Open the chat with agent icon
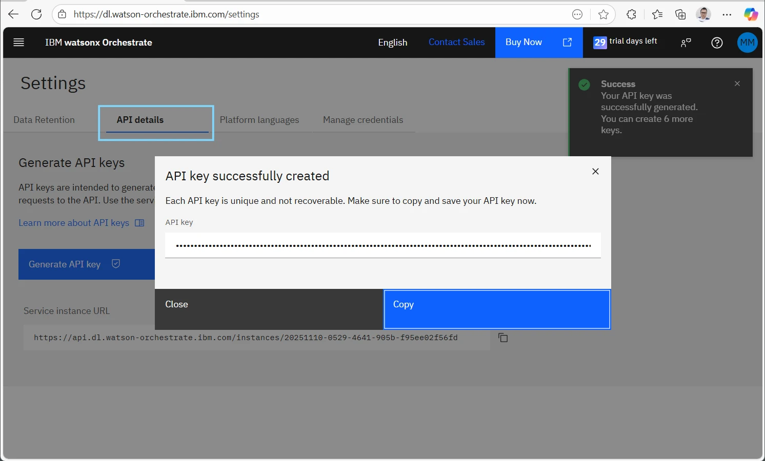The width and height of the screenshot is (765, 461). point(686,43)
